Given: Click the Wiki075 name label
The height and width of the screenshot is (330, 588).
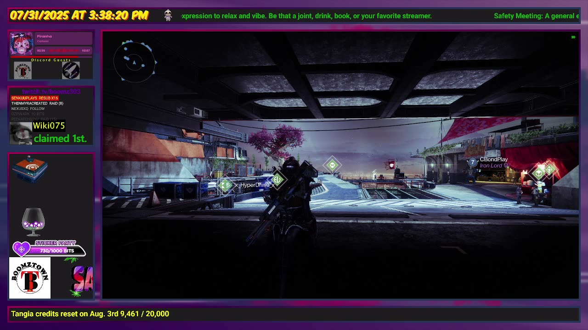Looking at the screenshot, I should pyautogui.click(x=49, y=126).
